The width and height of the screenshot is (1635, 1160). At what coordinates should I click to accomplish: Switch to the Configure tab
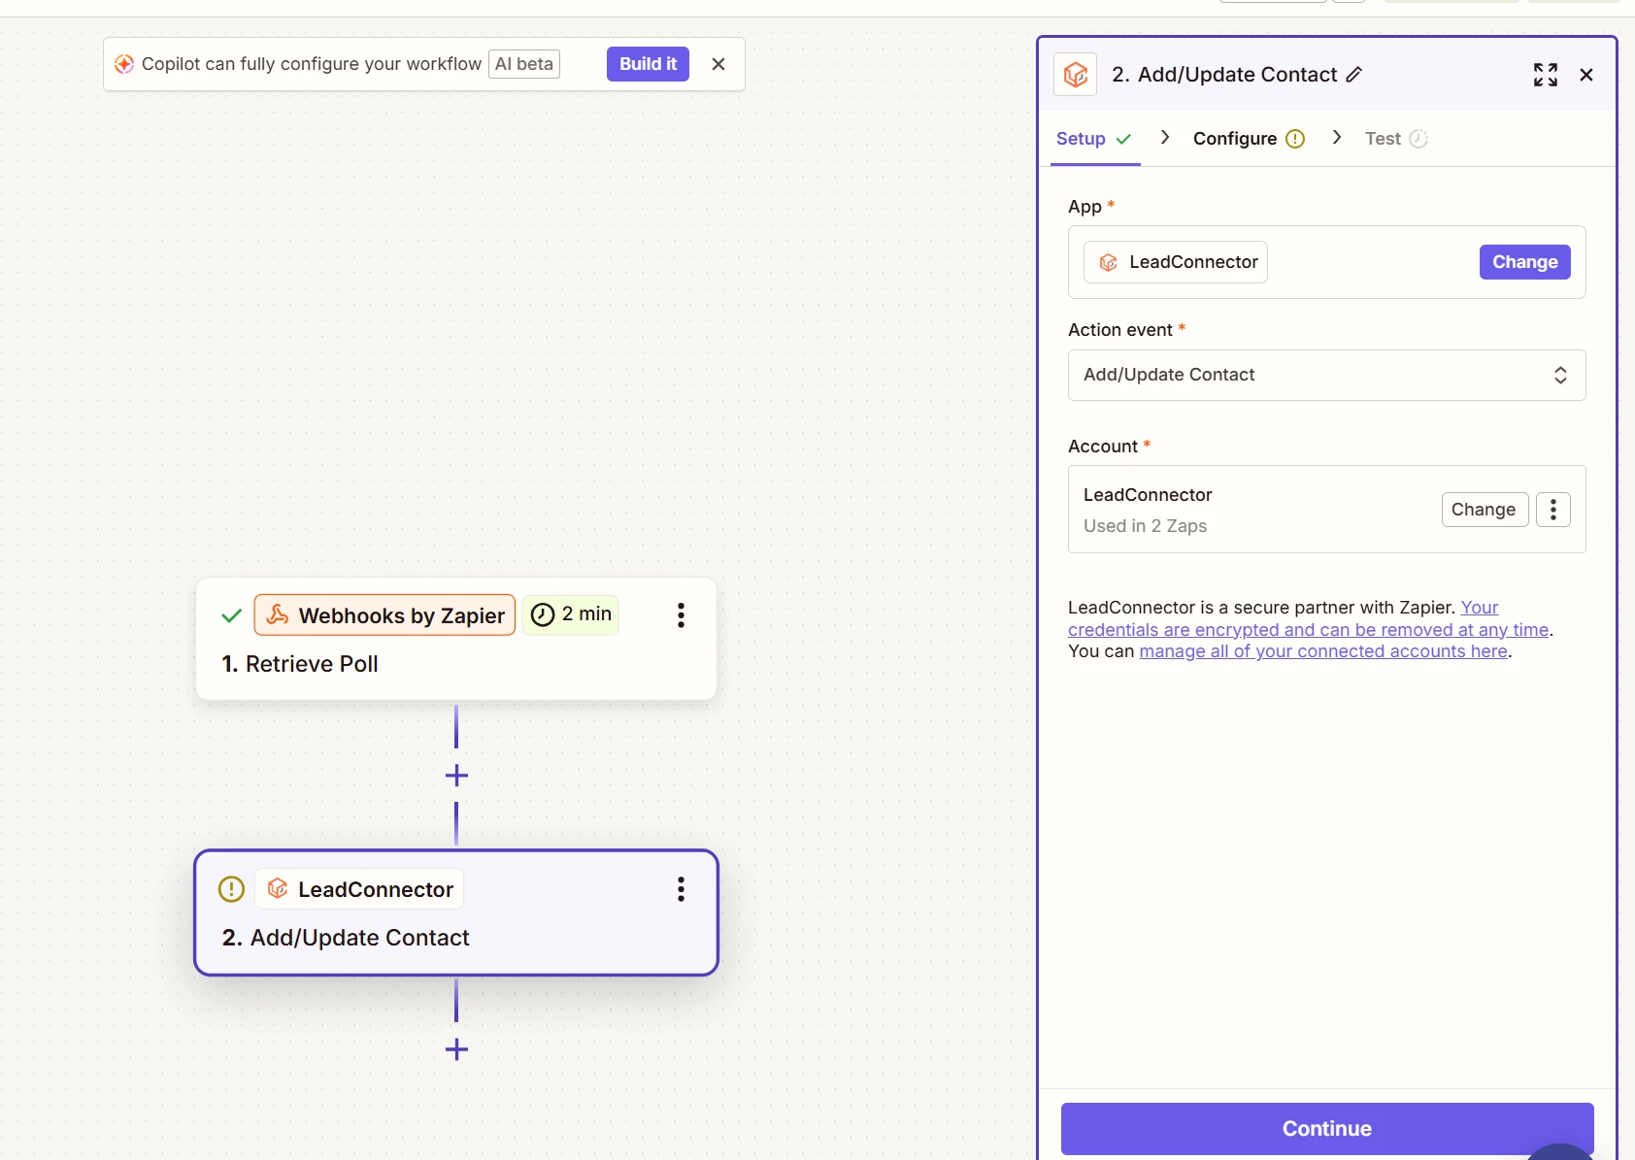1249,139
